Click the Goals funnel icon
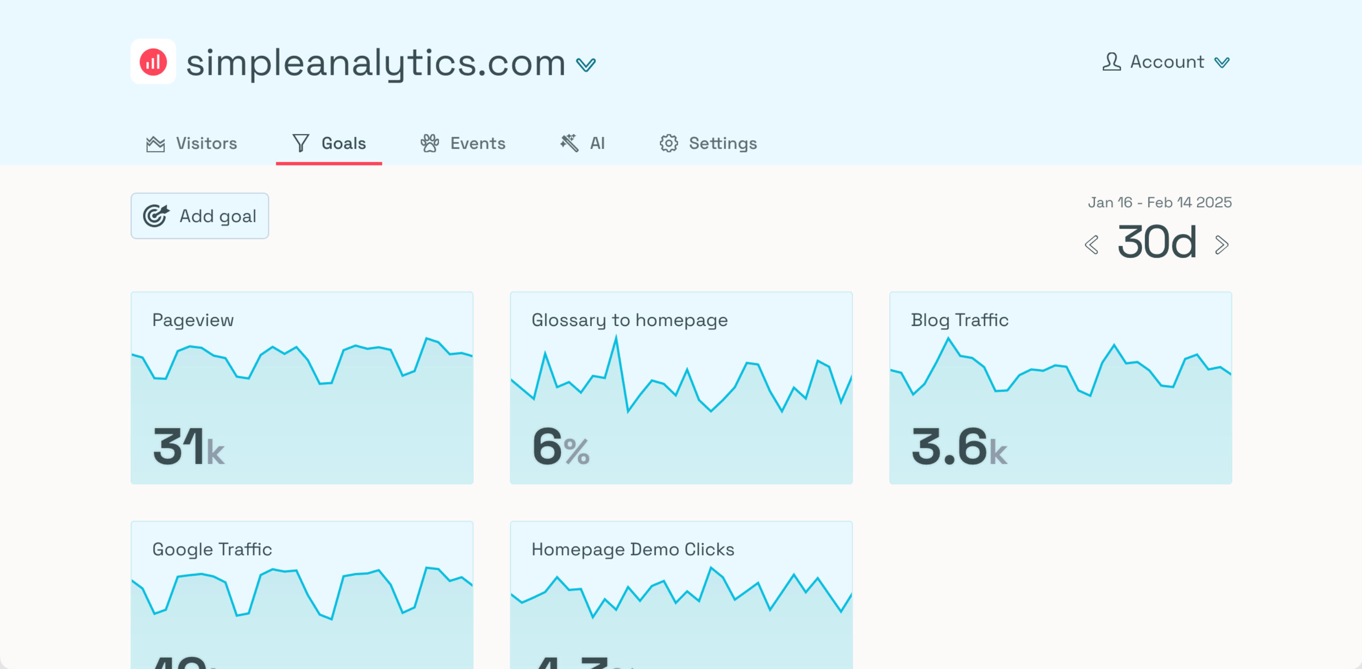Image resolution: width=1362 pixels, height=669 pixels. [300, 143]
